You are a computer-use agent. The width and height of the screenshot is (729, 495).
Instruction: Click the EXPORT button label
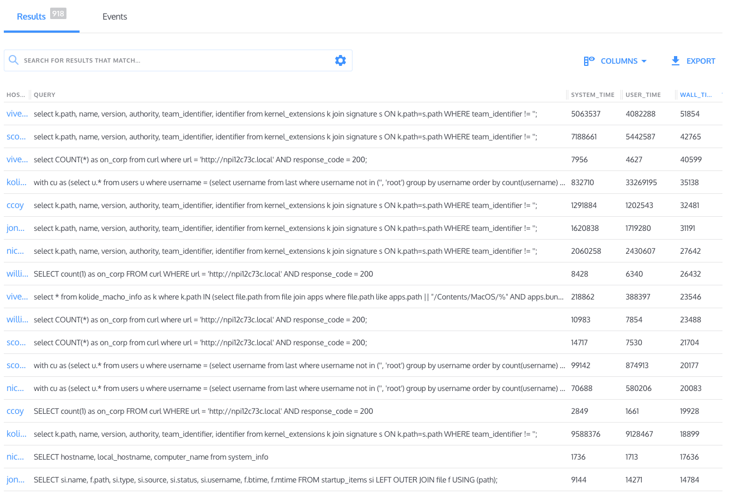[x=701, y=61]
